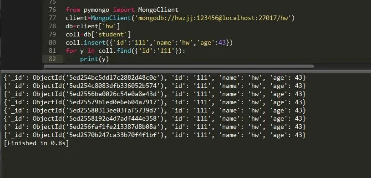This screenshot has height=178, width=371.
Task: Click the horizontal scrollbar of the editor
Action: 179,66
